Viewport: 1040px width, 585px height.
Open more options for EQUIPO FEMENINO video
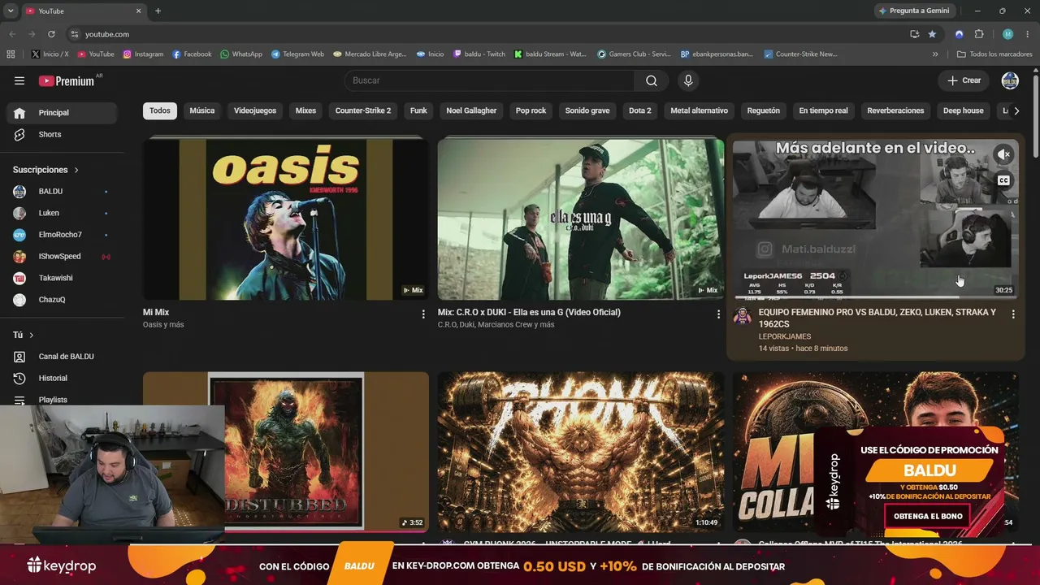point(1013,314)
